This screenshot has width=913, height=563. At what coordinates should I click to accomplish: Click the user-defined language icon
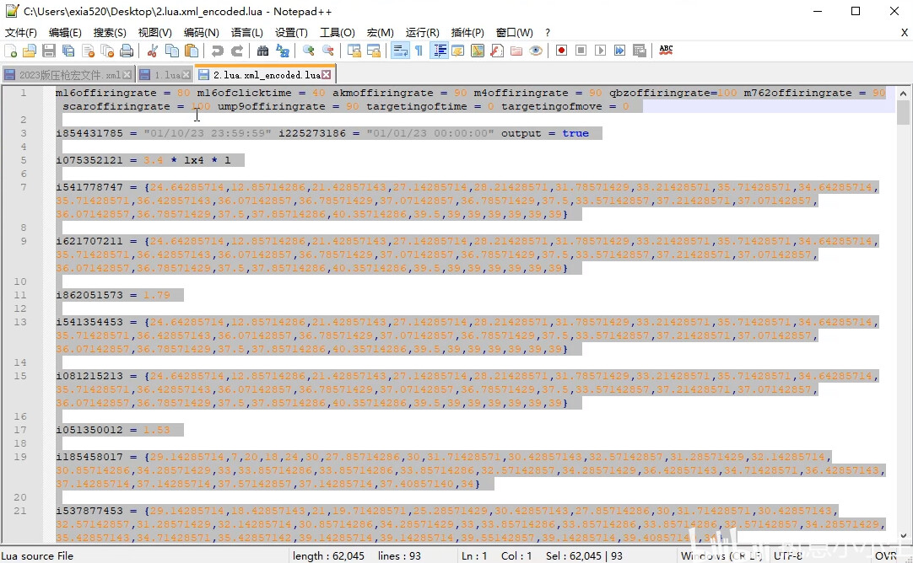(457, 51)
